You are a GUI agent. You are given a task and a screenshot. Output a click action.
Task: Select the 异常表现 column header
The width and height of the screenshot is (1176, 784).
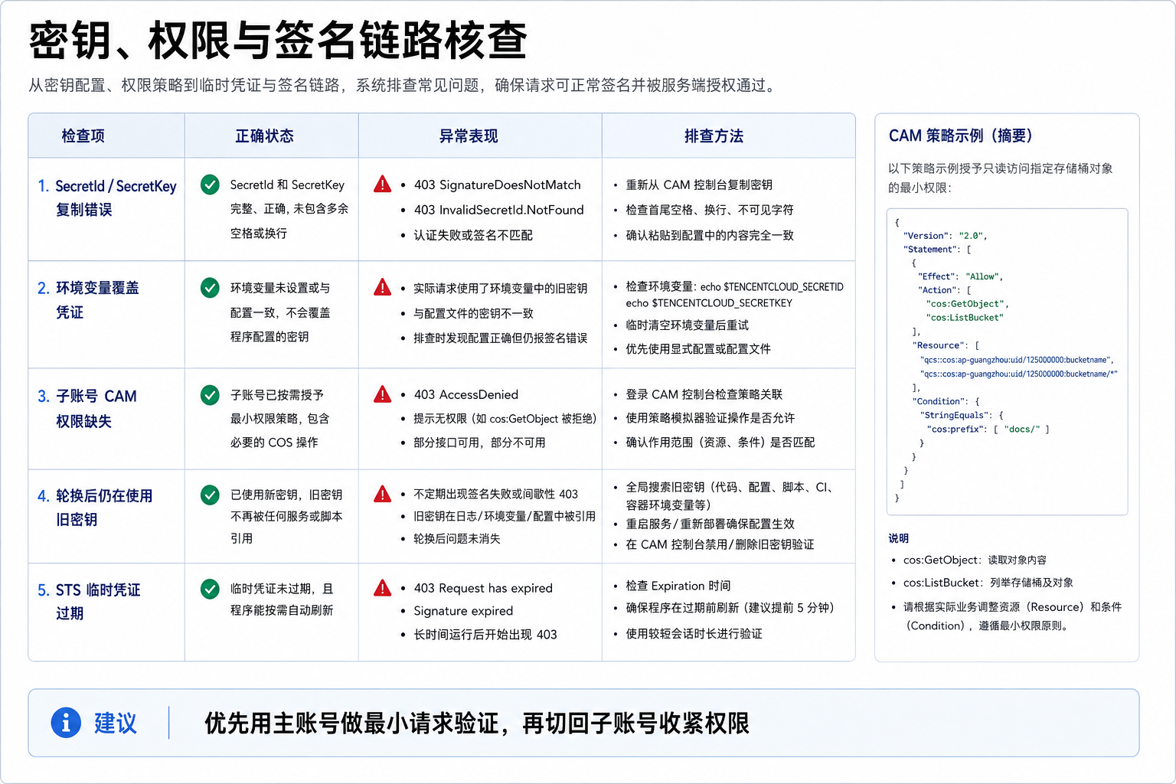click(x=469, y=136)
